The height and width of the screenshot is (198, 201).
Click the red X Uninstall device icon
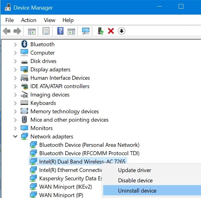(x=111, y=31)
